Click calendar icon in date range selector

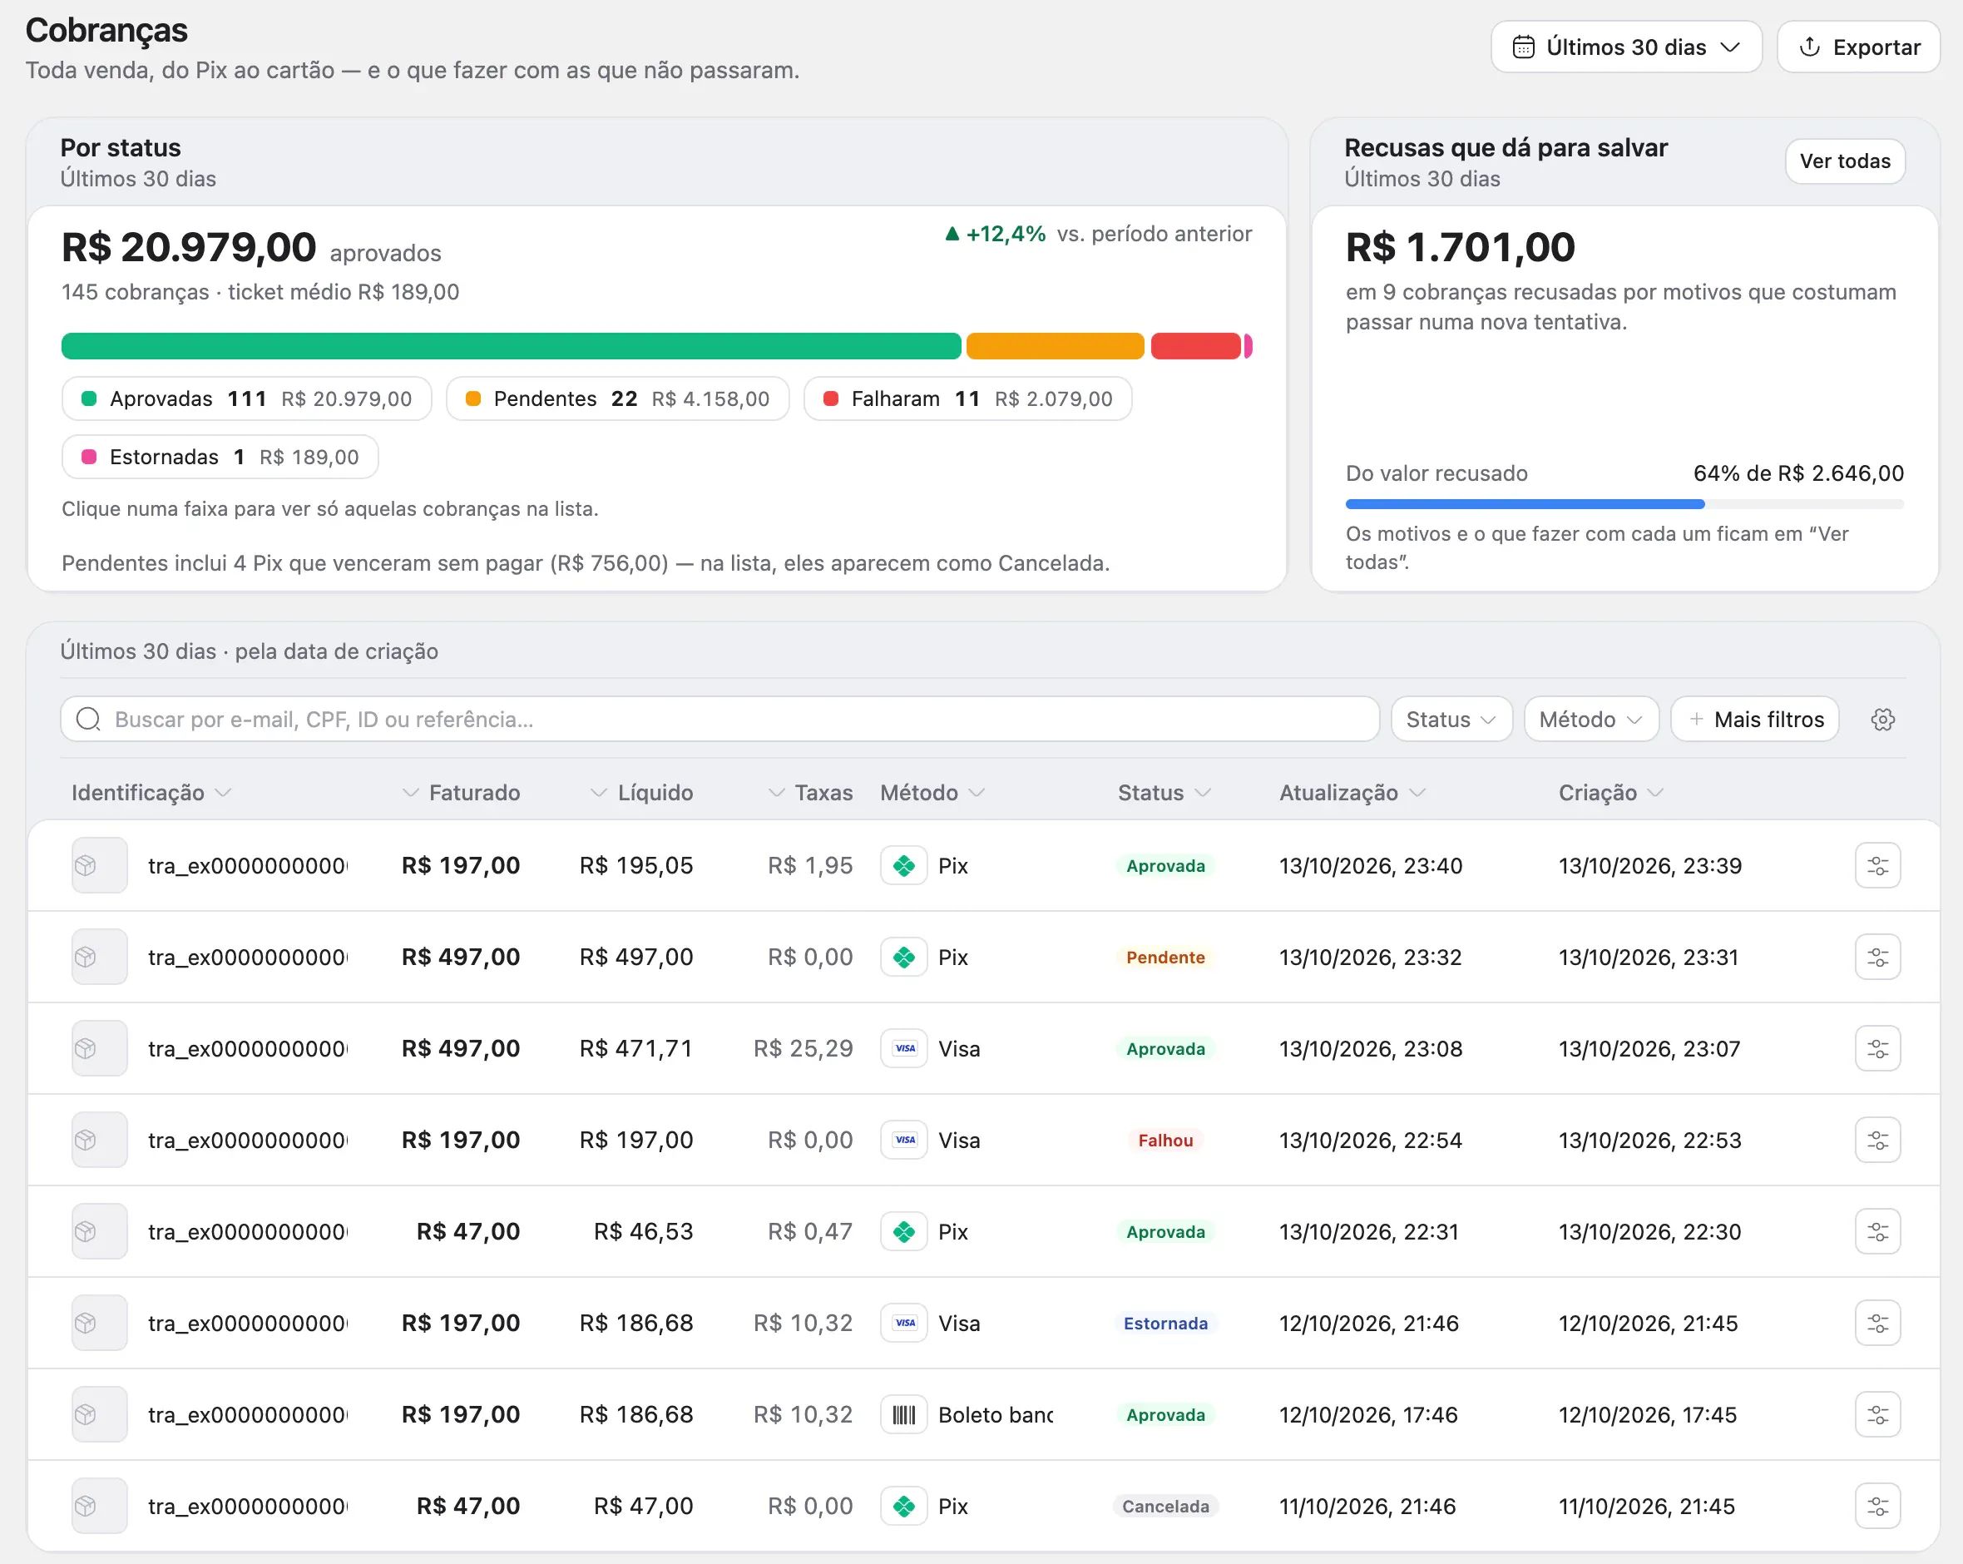click(1523, 47)
